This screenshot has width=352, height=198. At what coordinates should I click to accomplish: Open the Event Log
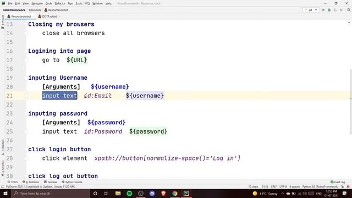[338, 182]
